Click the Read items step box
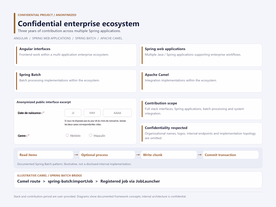Viewport: 276px width, 207px height. (x=45, y=155)
